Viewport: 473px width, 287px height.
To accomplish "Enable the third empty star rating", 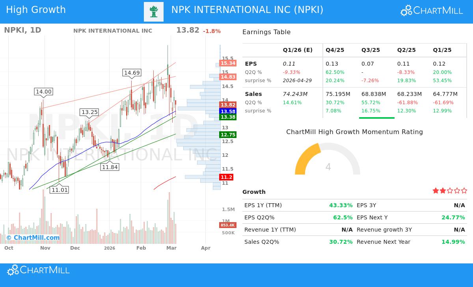I will (x=450, y=190).
